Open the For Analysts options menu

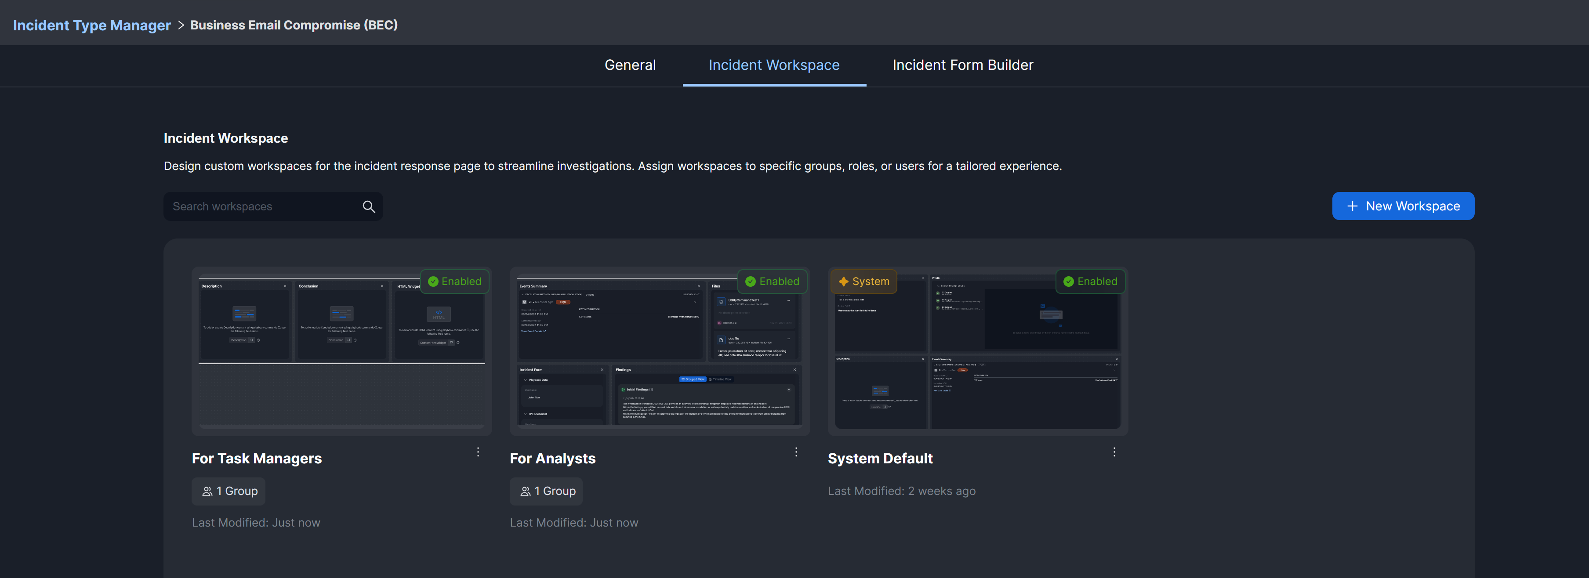[796, 452]
